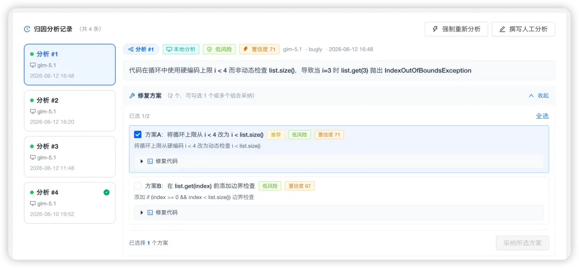The image size is (579, 268).
Task: Open the 分析 #3 record card
Action: (70, 157)
